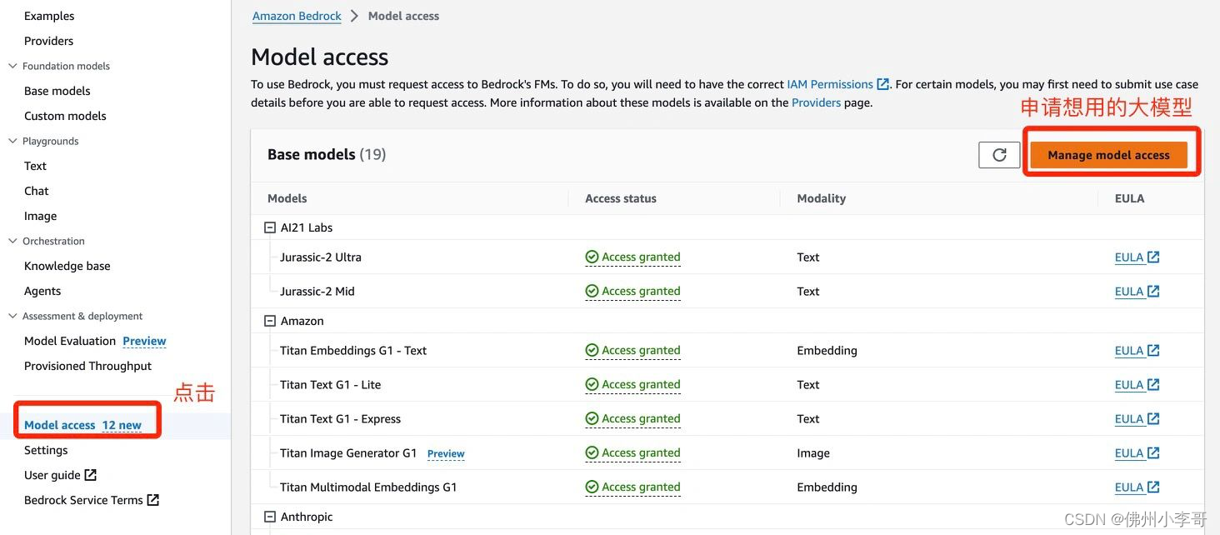Click the Access status column header
Viewport: 1220px width, 535px height.
(621, 198)
